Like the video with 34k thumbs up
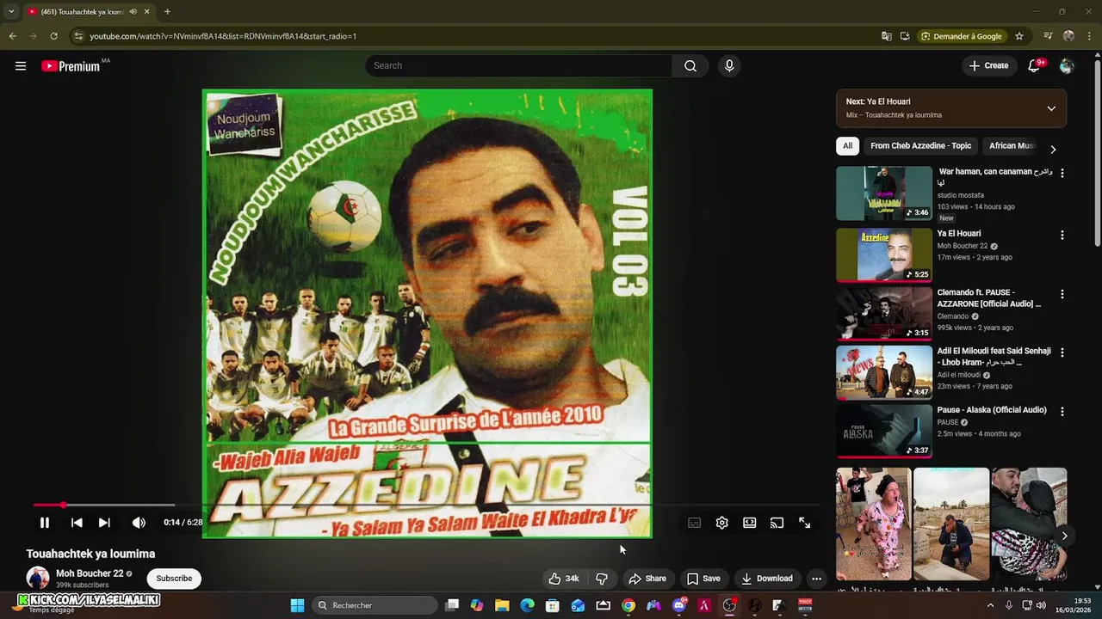This screenshot has width=1102, height=619. click(x=564, y=579)
